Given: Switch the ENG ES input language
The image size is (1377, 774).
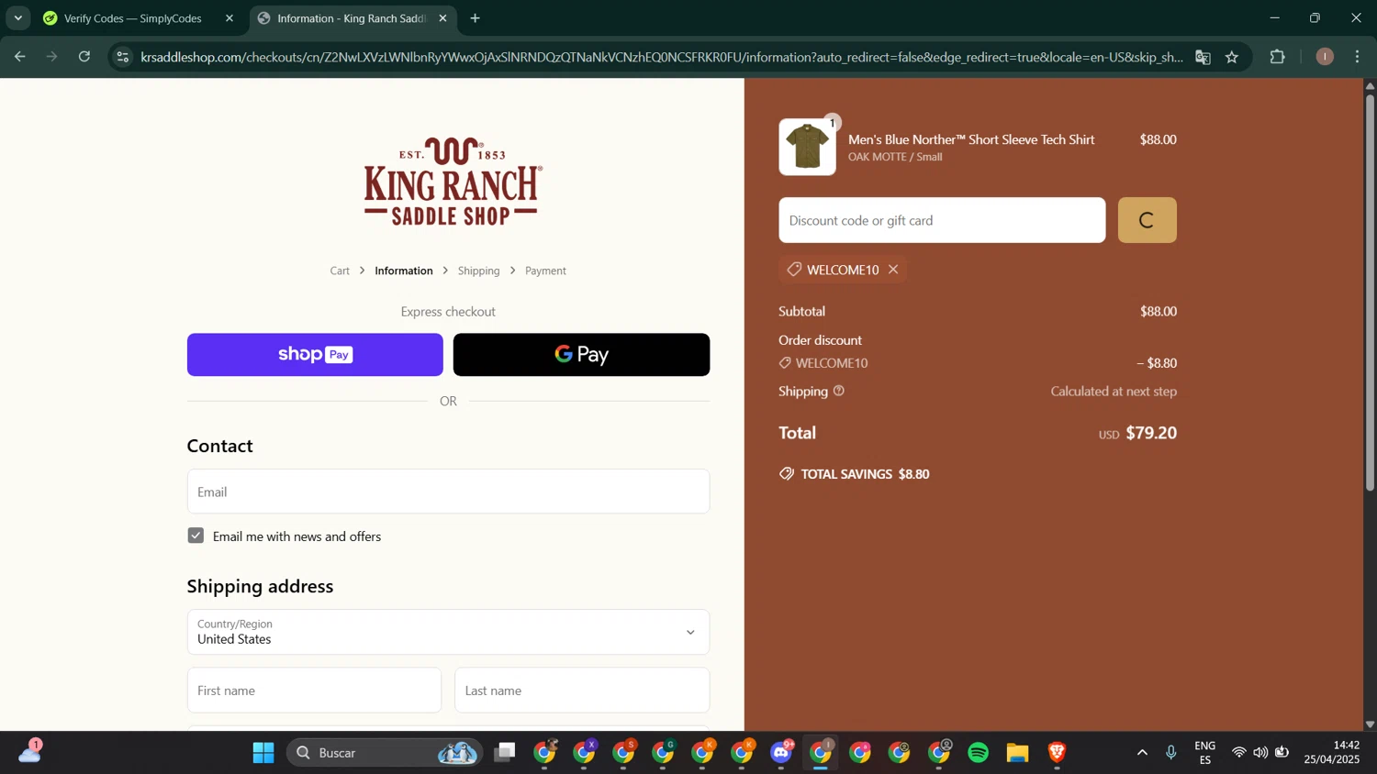Looking at the screenshot, I should (x=1205, y=753).
